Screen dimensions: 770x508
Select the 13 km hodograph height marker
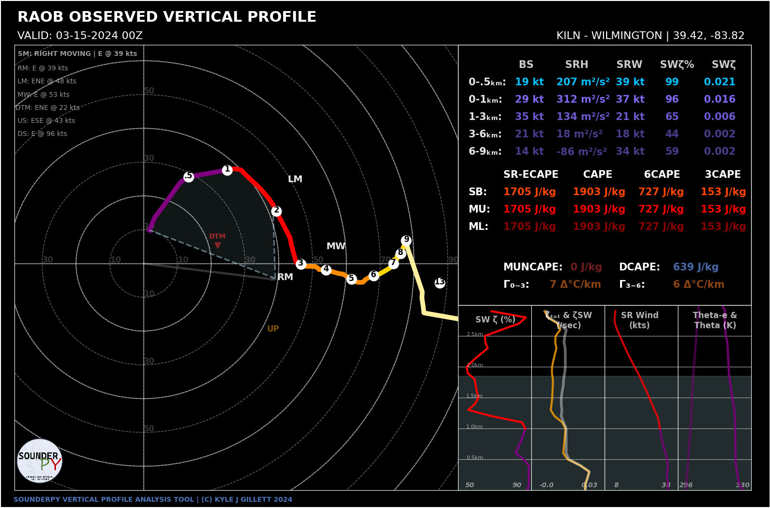440,282
